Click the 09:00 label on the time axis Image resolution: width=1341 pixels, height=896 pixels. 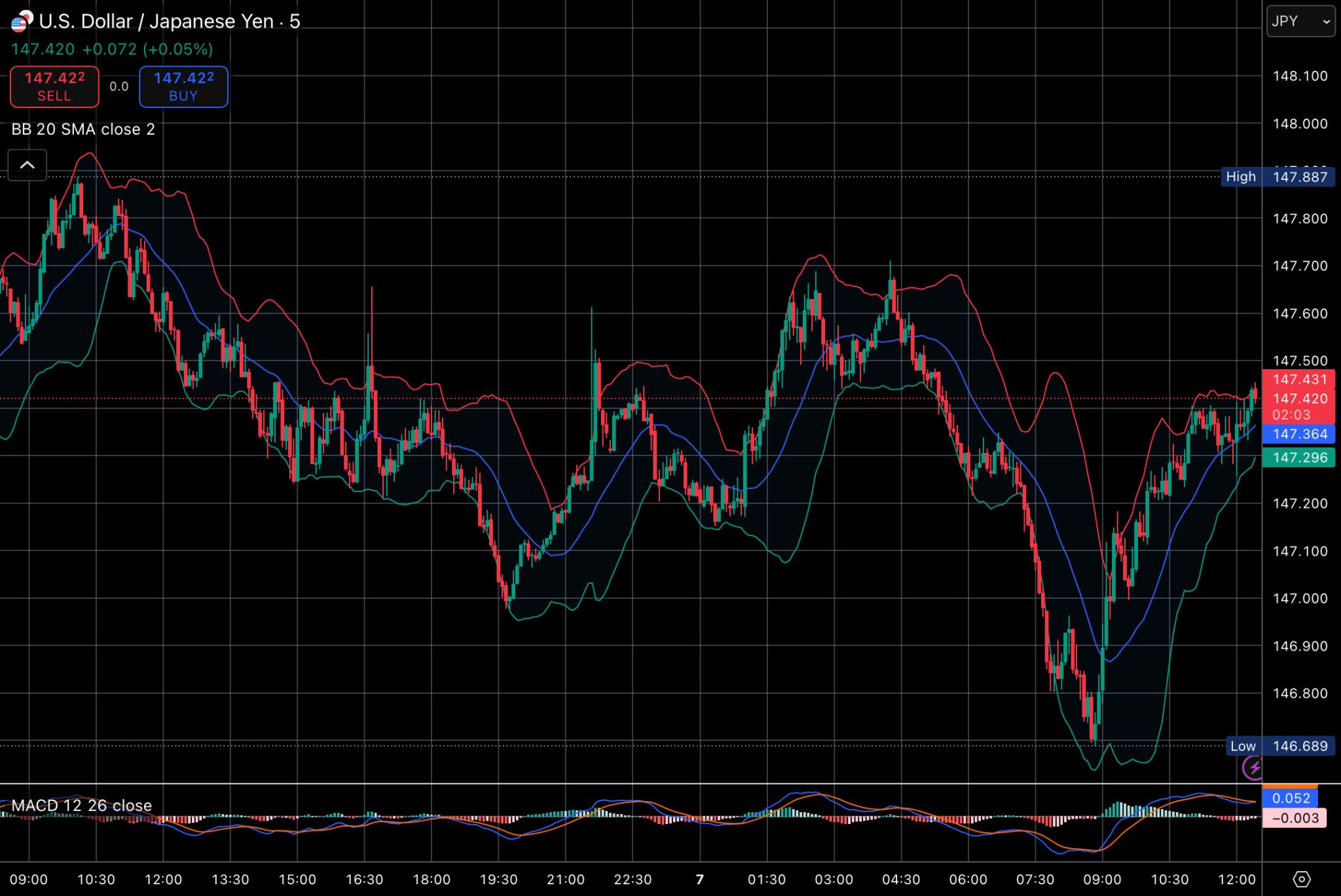(29, 880)
